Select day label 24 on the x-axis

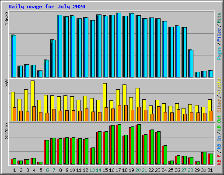click(x=164, y=170)
